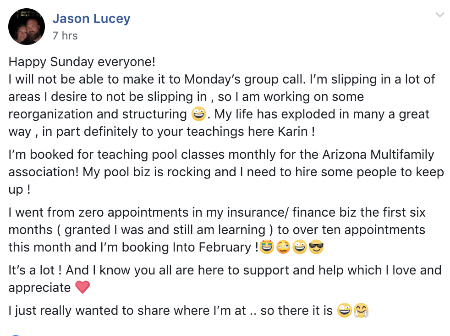The height and width of the screenshot is (336, 450).
Task: Click the hugging-face emoji ending the post
Action: [361, 310]
